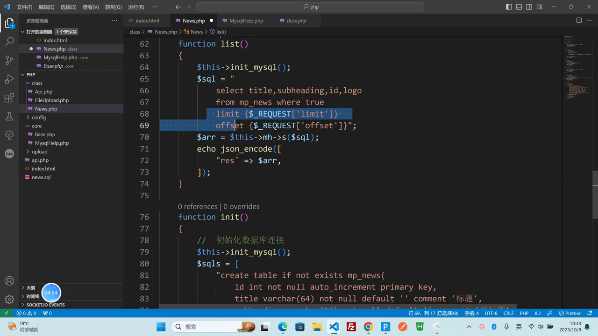Open the 查看(V) menu
This screenshot has height=336, width=598.
91,7
